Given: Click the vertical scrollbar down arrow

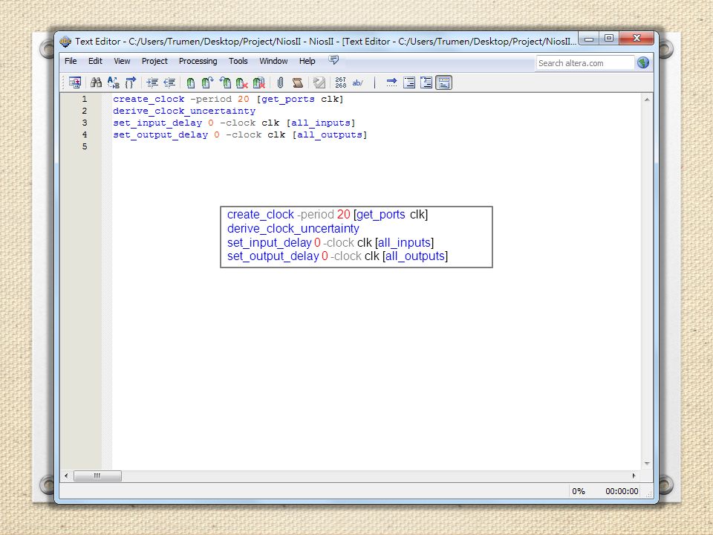Looking at the screenshot, I should (647, 464).
